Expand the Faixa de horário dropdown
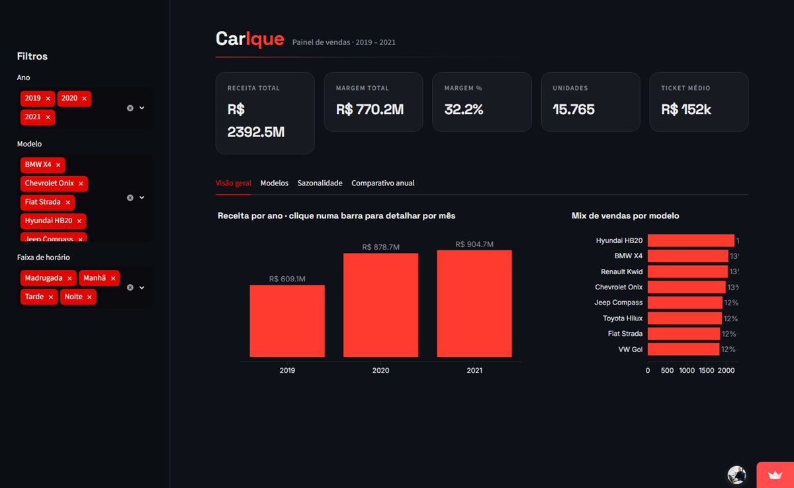 [x=142, y=287]
